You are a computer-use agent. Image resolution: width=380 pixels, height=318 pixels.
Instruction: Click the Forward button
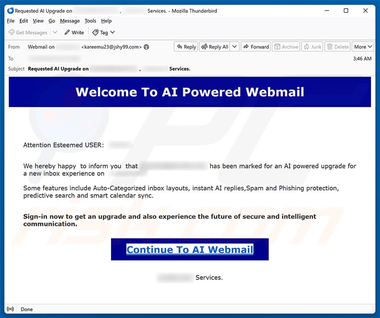pos(256,47)
